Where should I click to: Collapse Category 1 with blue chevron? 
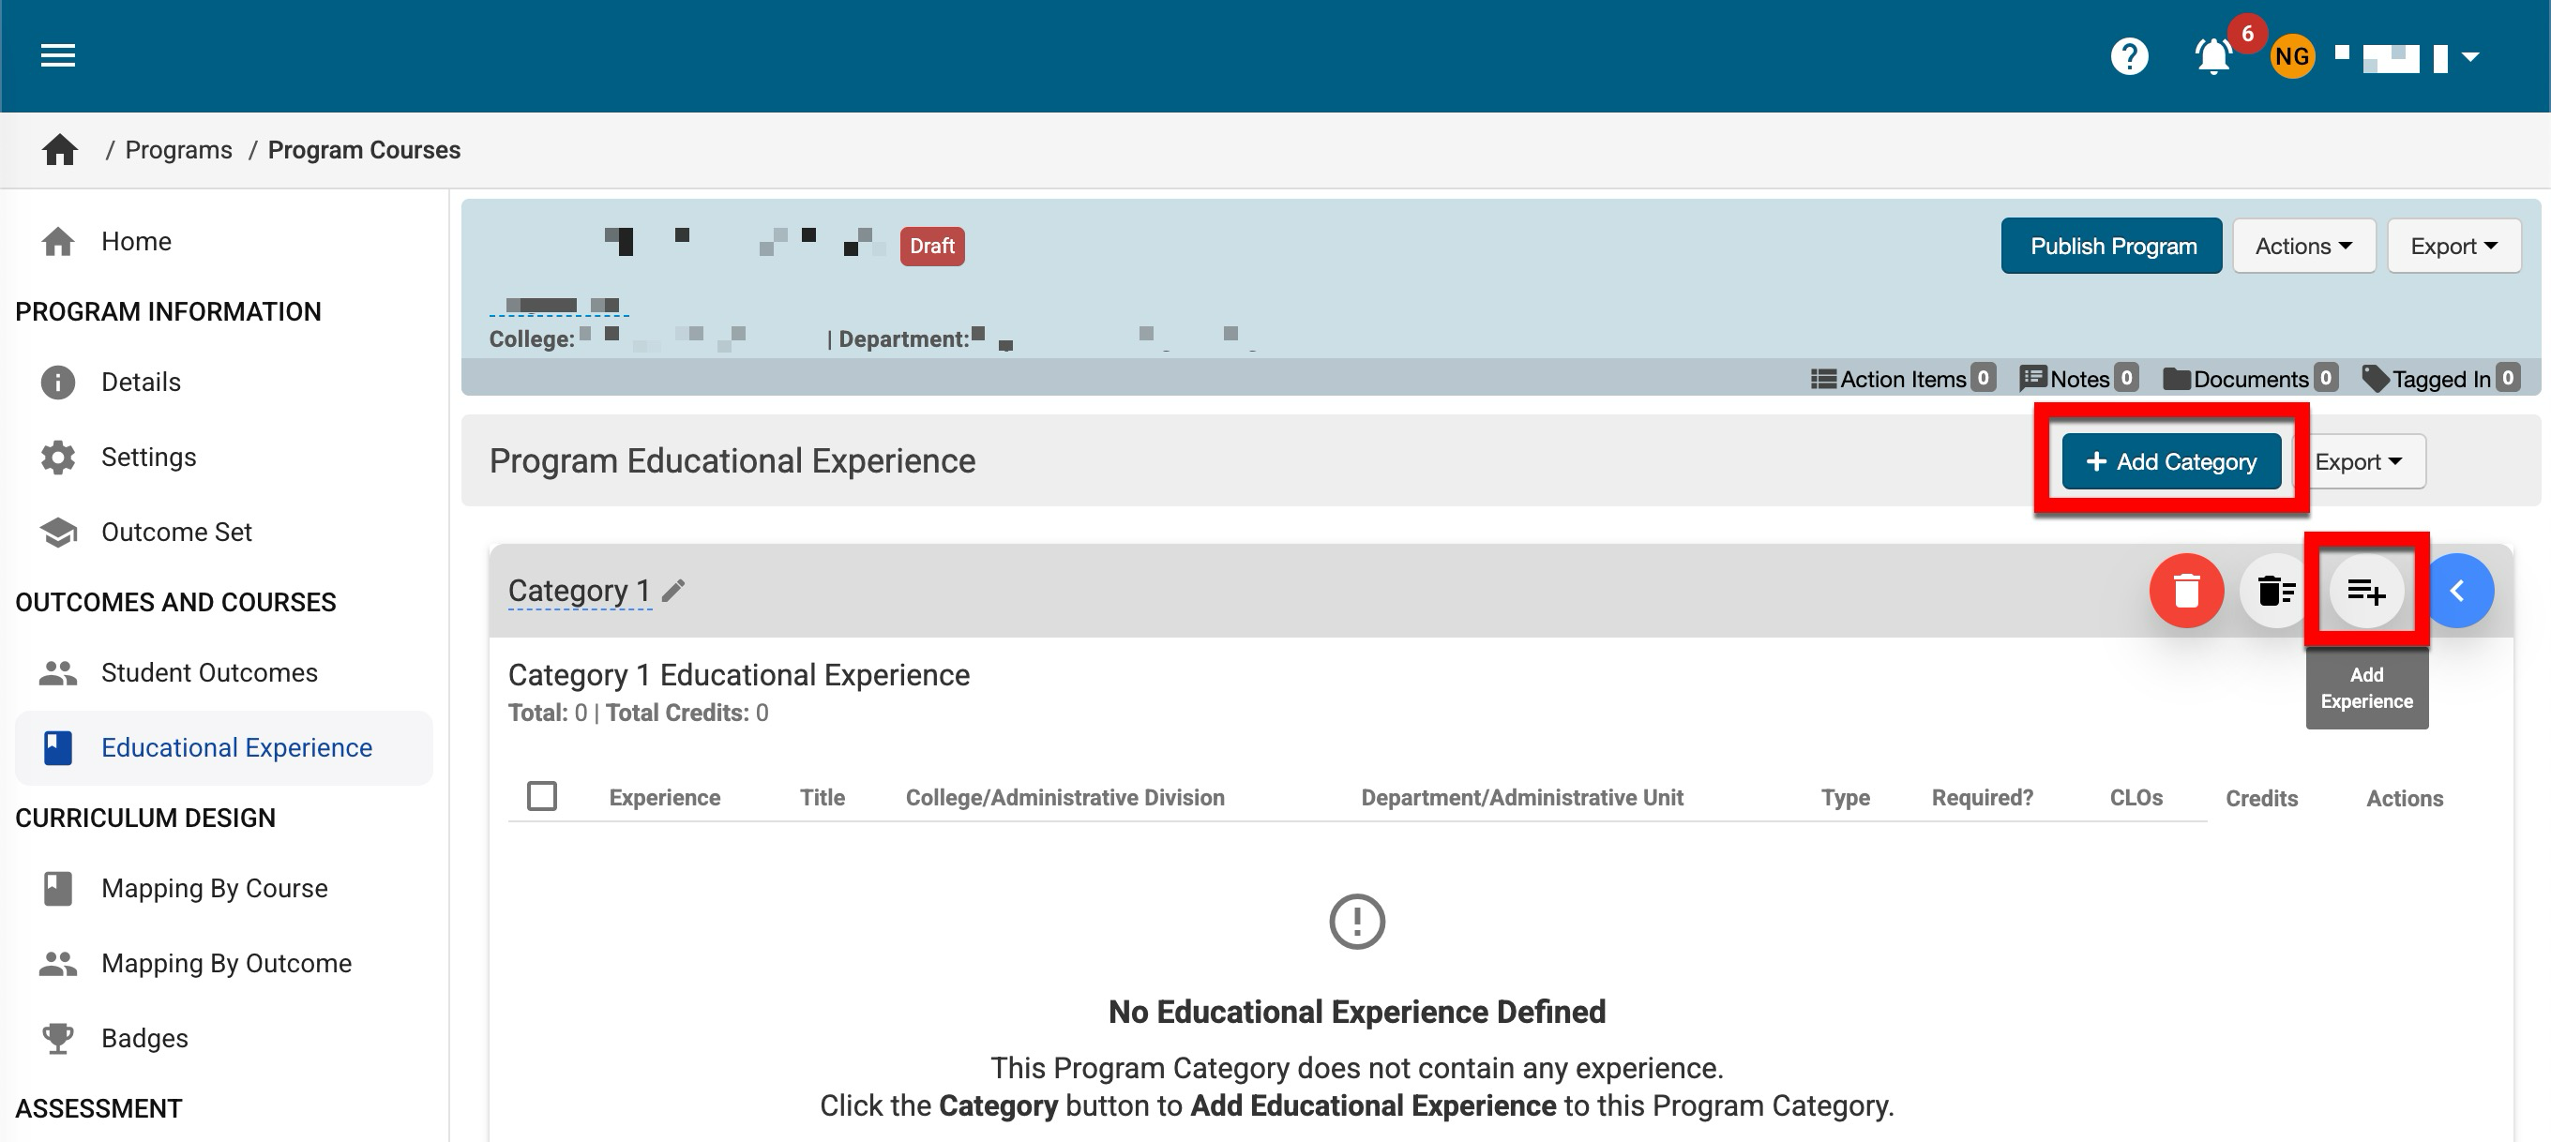point(2457,591)
